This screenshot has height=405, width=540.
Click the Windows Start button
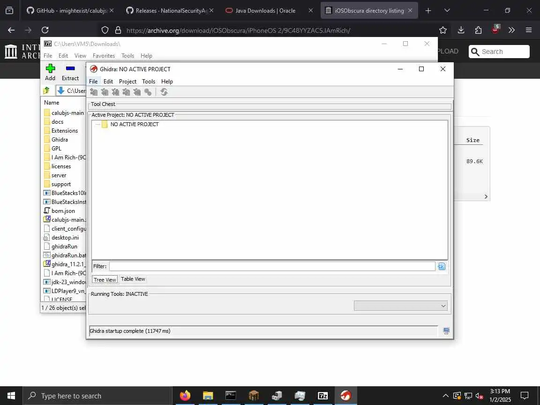(11, 396)
